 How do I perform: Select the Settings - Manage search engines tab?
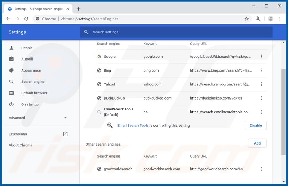click(39, 9)
